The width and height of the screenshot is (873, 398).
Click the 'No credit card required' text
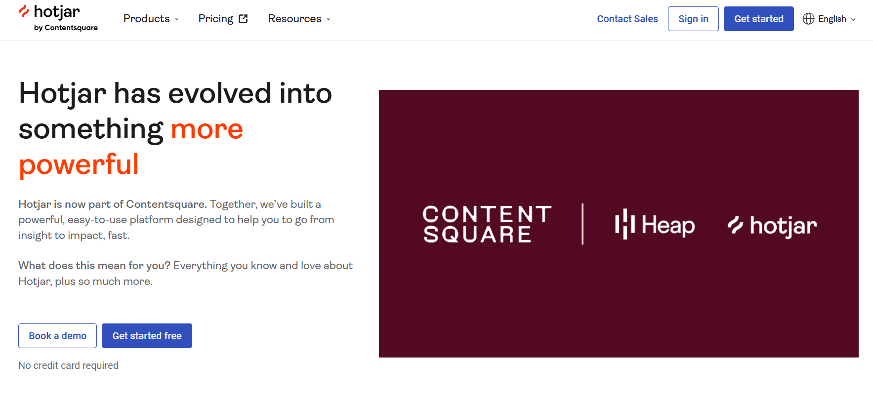click(x=68, y=365)
